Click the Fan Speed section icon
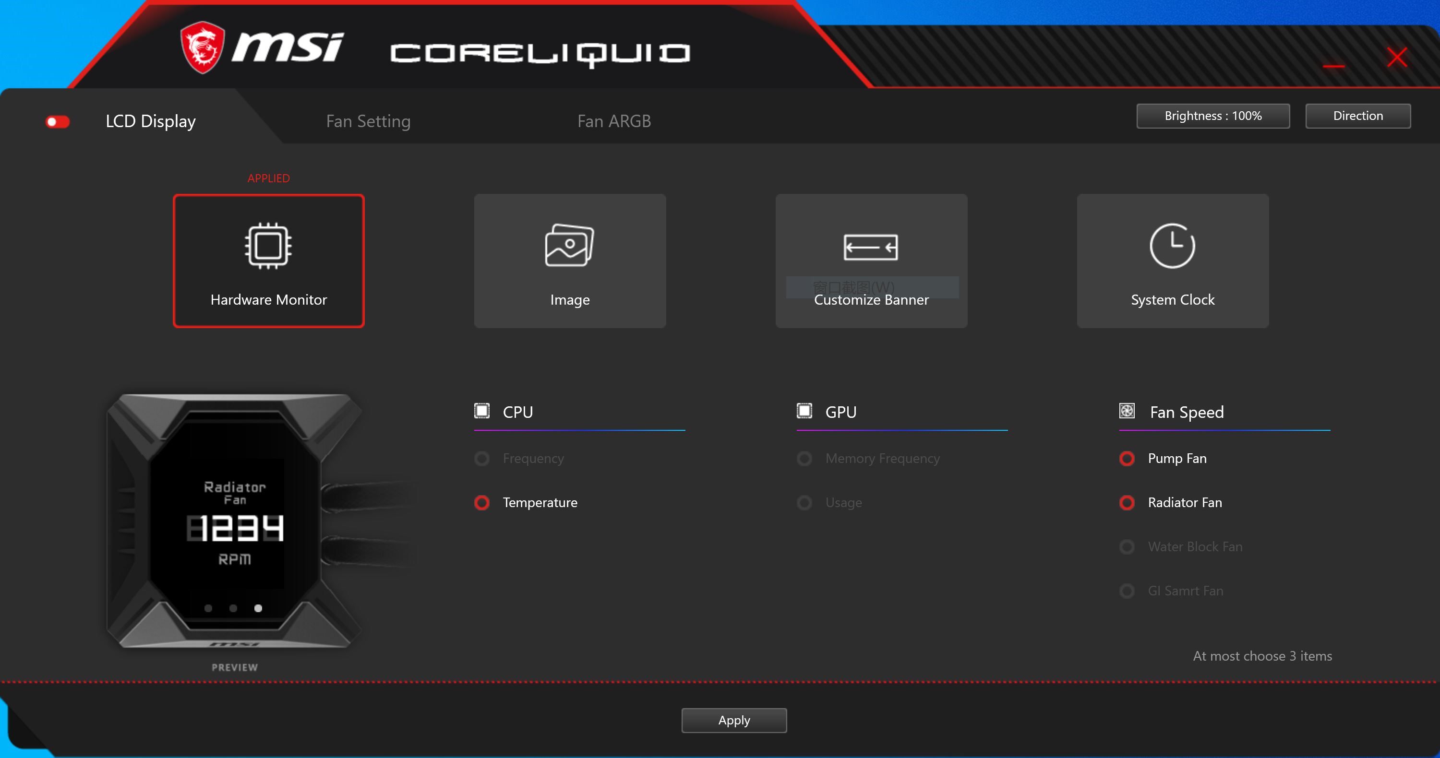This screenshot has width=1440, height=758. [x=1127, y=411]
